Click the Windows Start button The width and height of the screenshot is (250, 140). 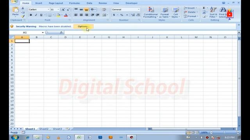click(x=15, y=137)
